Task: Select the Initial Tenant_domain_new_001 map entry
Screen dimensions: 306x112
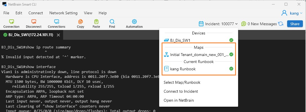Action: pyautogui.click(x=199, y=55)
